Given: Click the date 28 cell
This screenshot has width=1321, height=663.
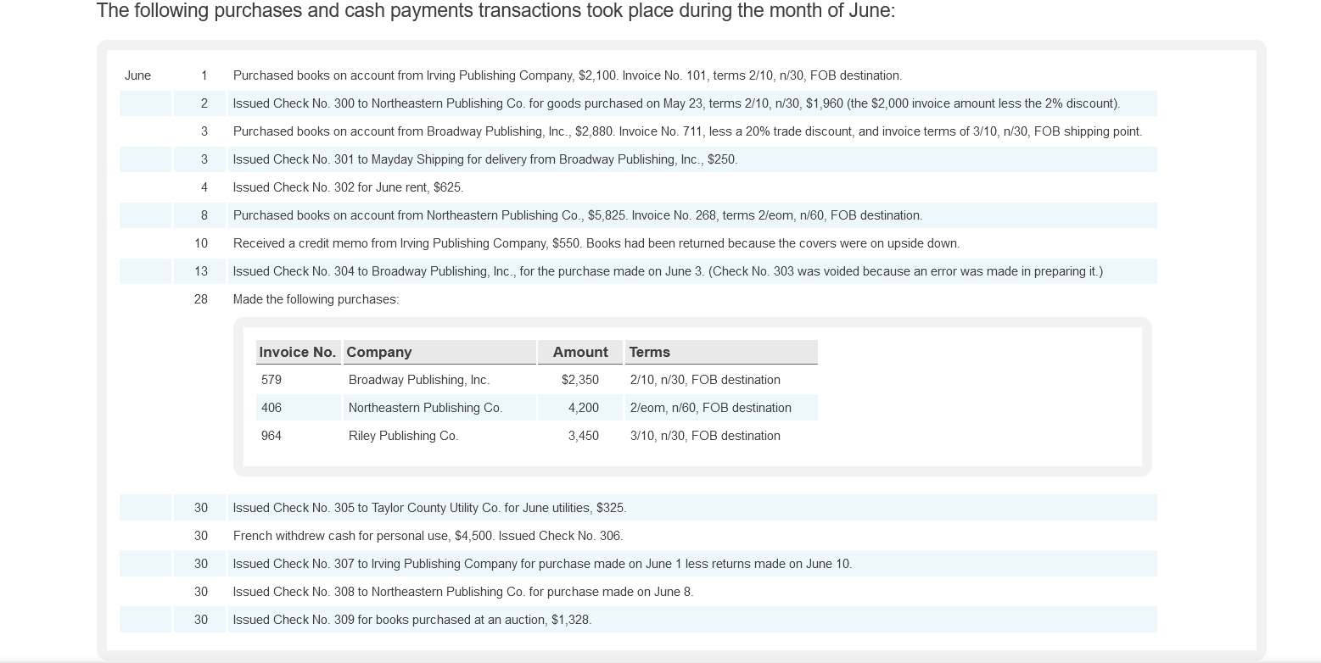Looking at the screenshot, I should tap(201, 299).
